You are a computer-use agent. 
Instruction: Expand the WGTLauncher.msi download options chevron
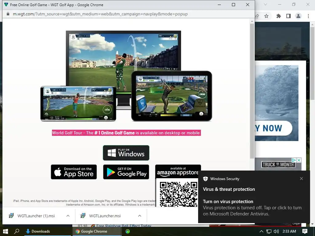[x=140, y=216]
